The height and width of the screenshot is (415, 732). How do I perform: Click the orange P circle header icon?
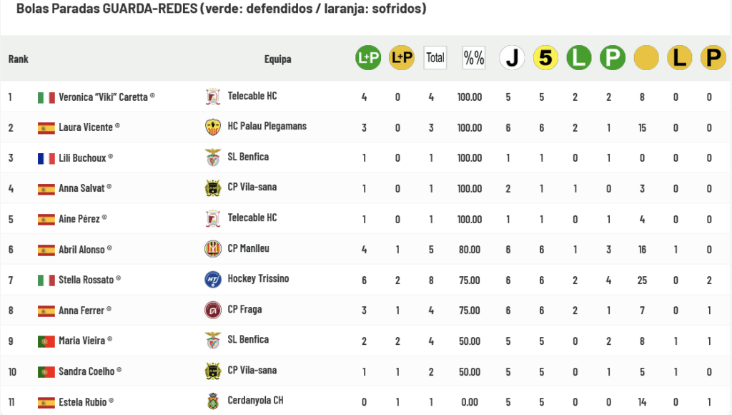click(713, 58)
